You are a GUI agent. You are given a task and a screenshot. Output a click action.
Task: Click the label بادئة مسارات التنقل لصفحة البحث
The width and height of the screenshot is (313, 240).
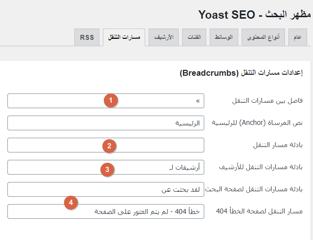coord(254,189)
